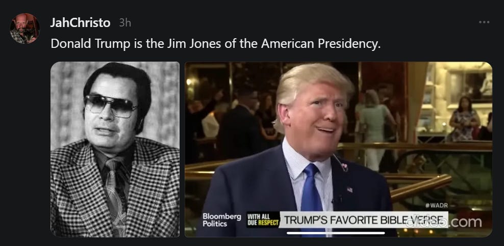The image size is (504, 246).
Task: Click the Trump's Favorite Bible Verse banner
Action: [363, 220]
